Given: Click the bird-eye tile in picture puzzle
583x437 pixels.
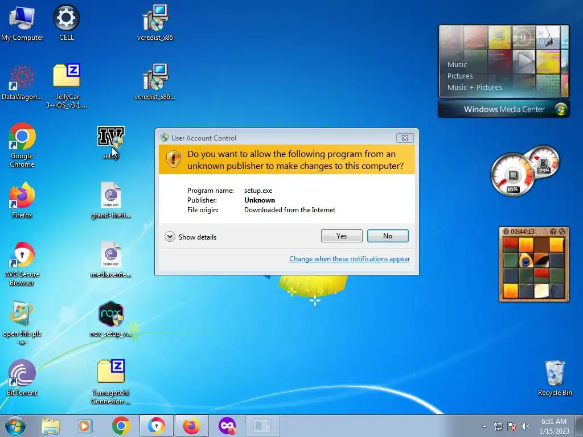Looking at the screenshot, I should pos(525,260).
